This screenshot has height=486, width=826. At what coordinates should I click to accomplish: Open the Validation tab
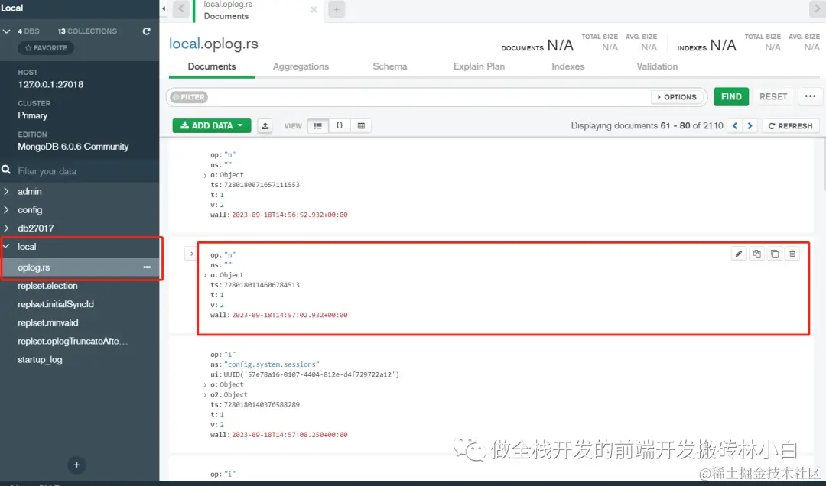[657, 66]
